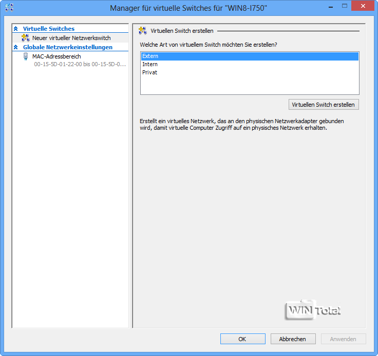Click the Anwenden button
This screenshot has height=356, width=378.
tap(343, 339)
